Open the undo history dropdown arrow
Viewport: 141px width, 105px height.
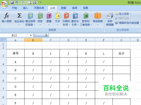(20, 2)
